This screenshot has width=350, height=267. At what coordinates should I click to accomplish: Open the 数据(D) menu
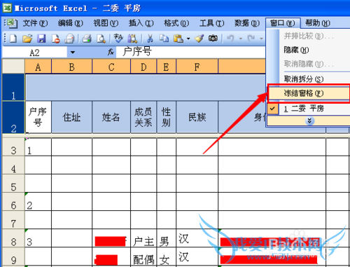pyautogui.click(x=247, y=23)
